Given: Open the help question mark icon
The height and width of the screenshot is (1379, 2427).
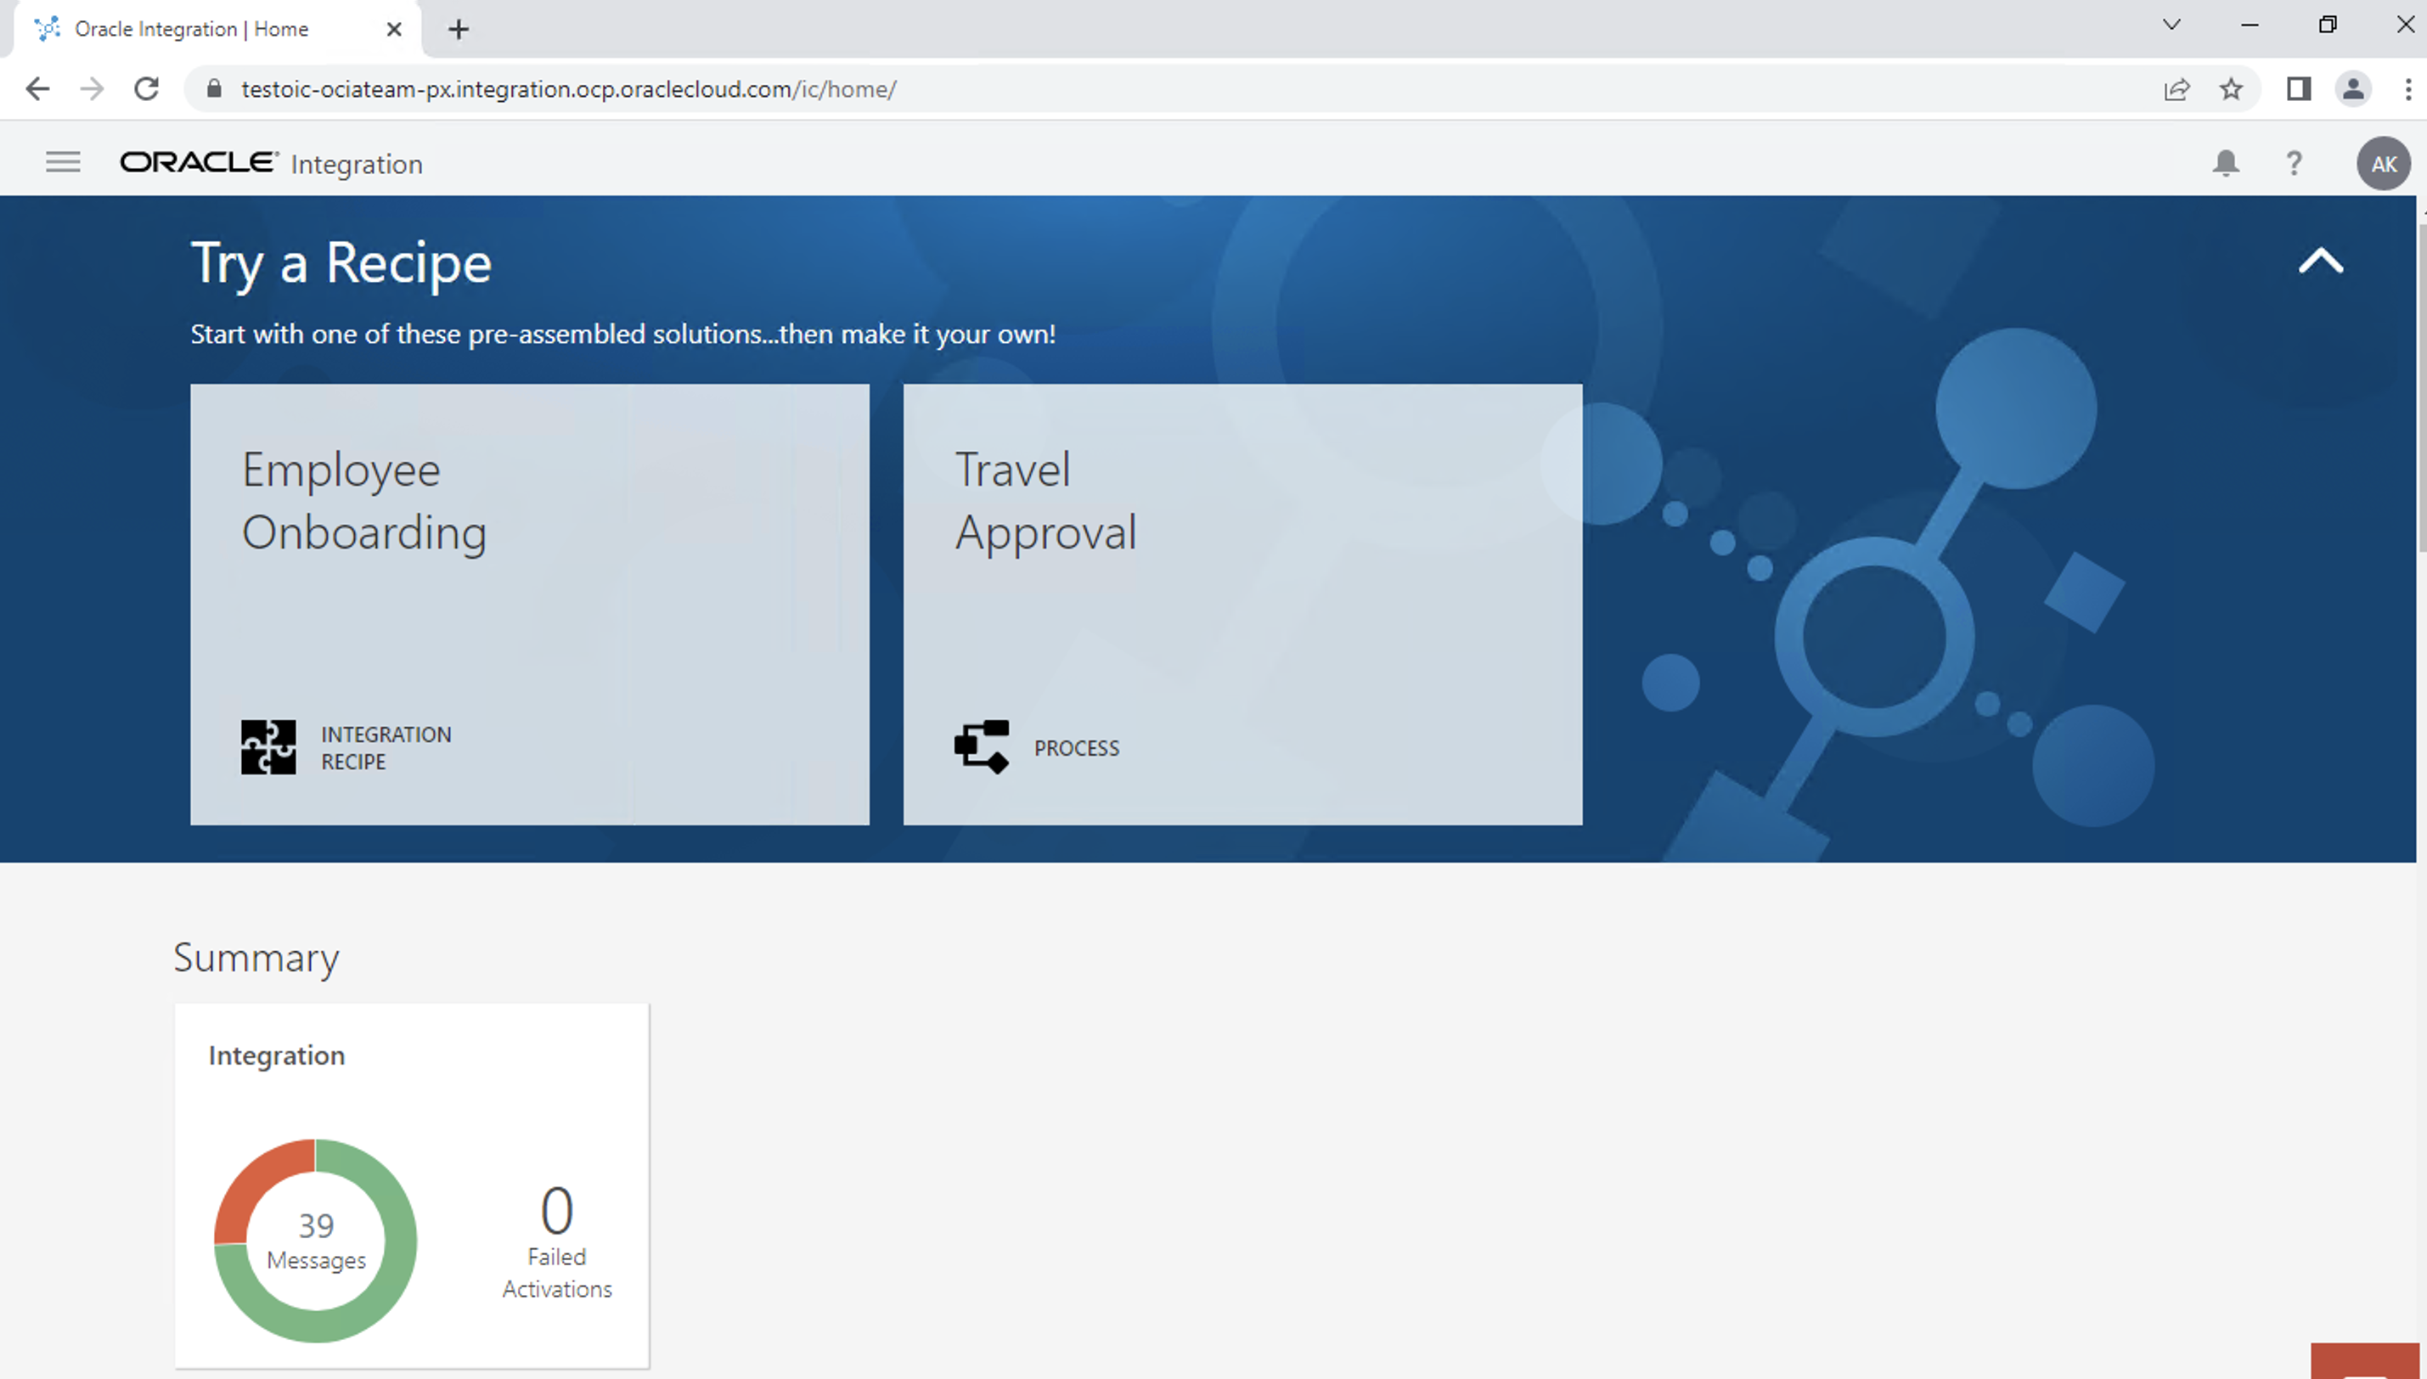Looking at the screenshot, I should tap(2294, 164).
